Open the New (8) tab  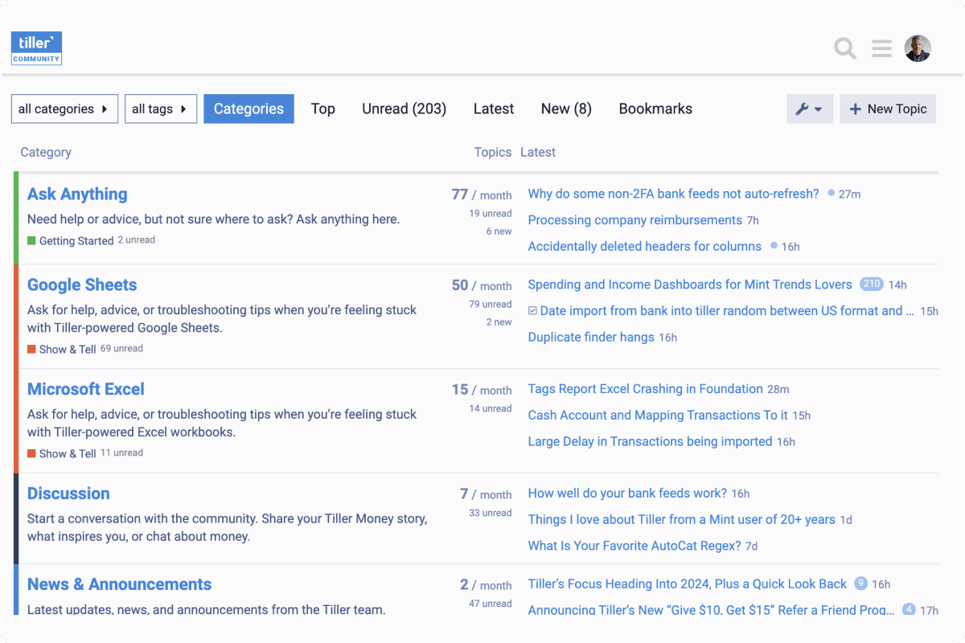[x=566, y=109]
